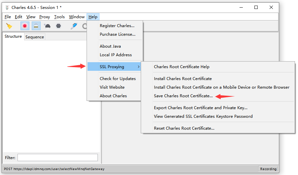Choose Save Charles Root Certificate...
The width and height of the screenshot is (298, 175).
point(183,96)
